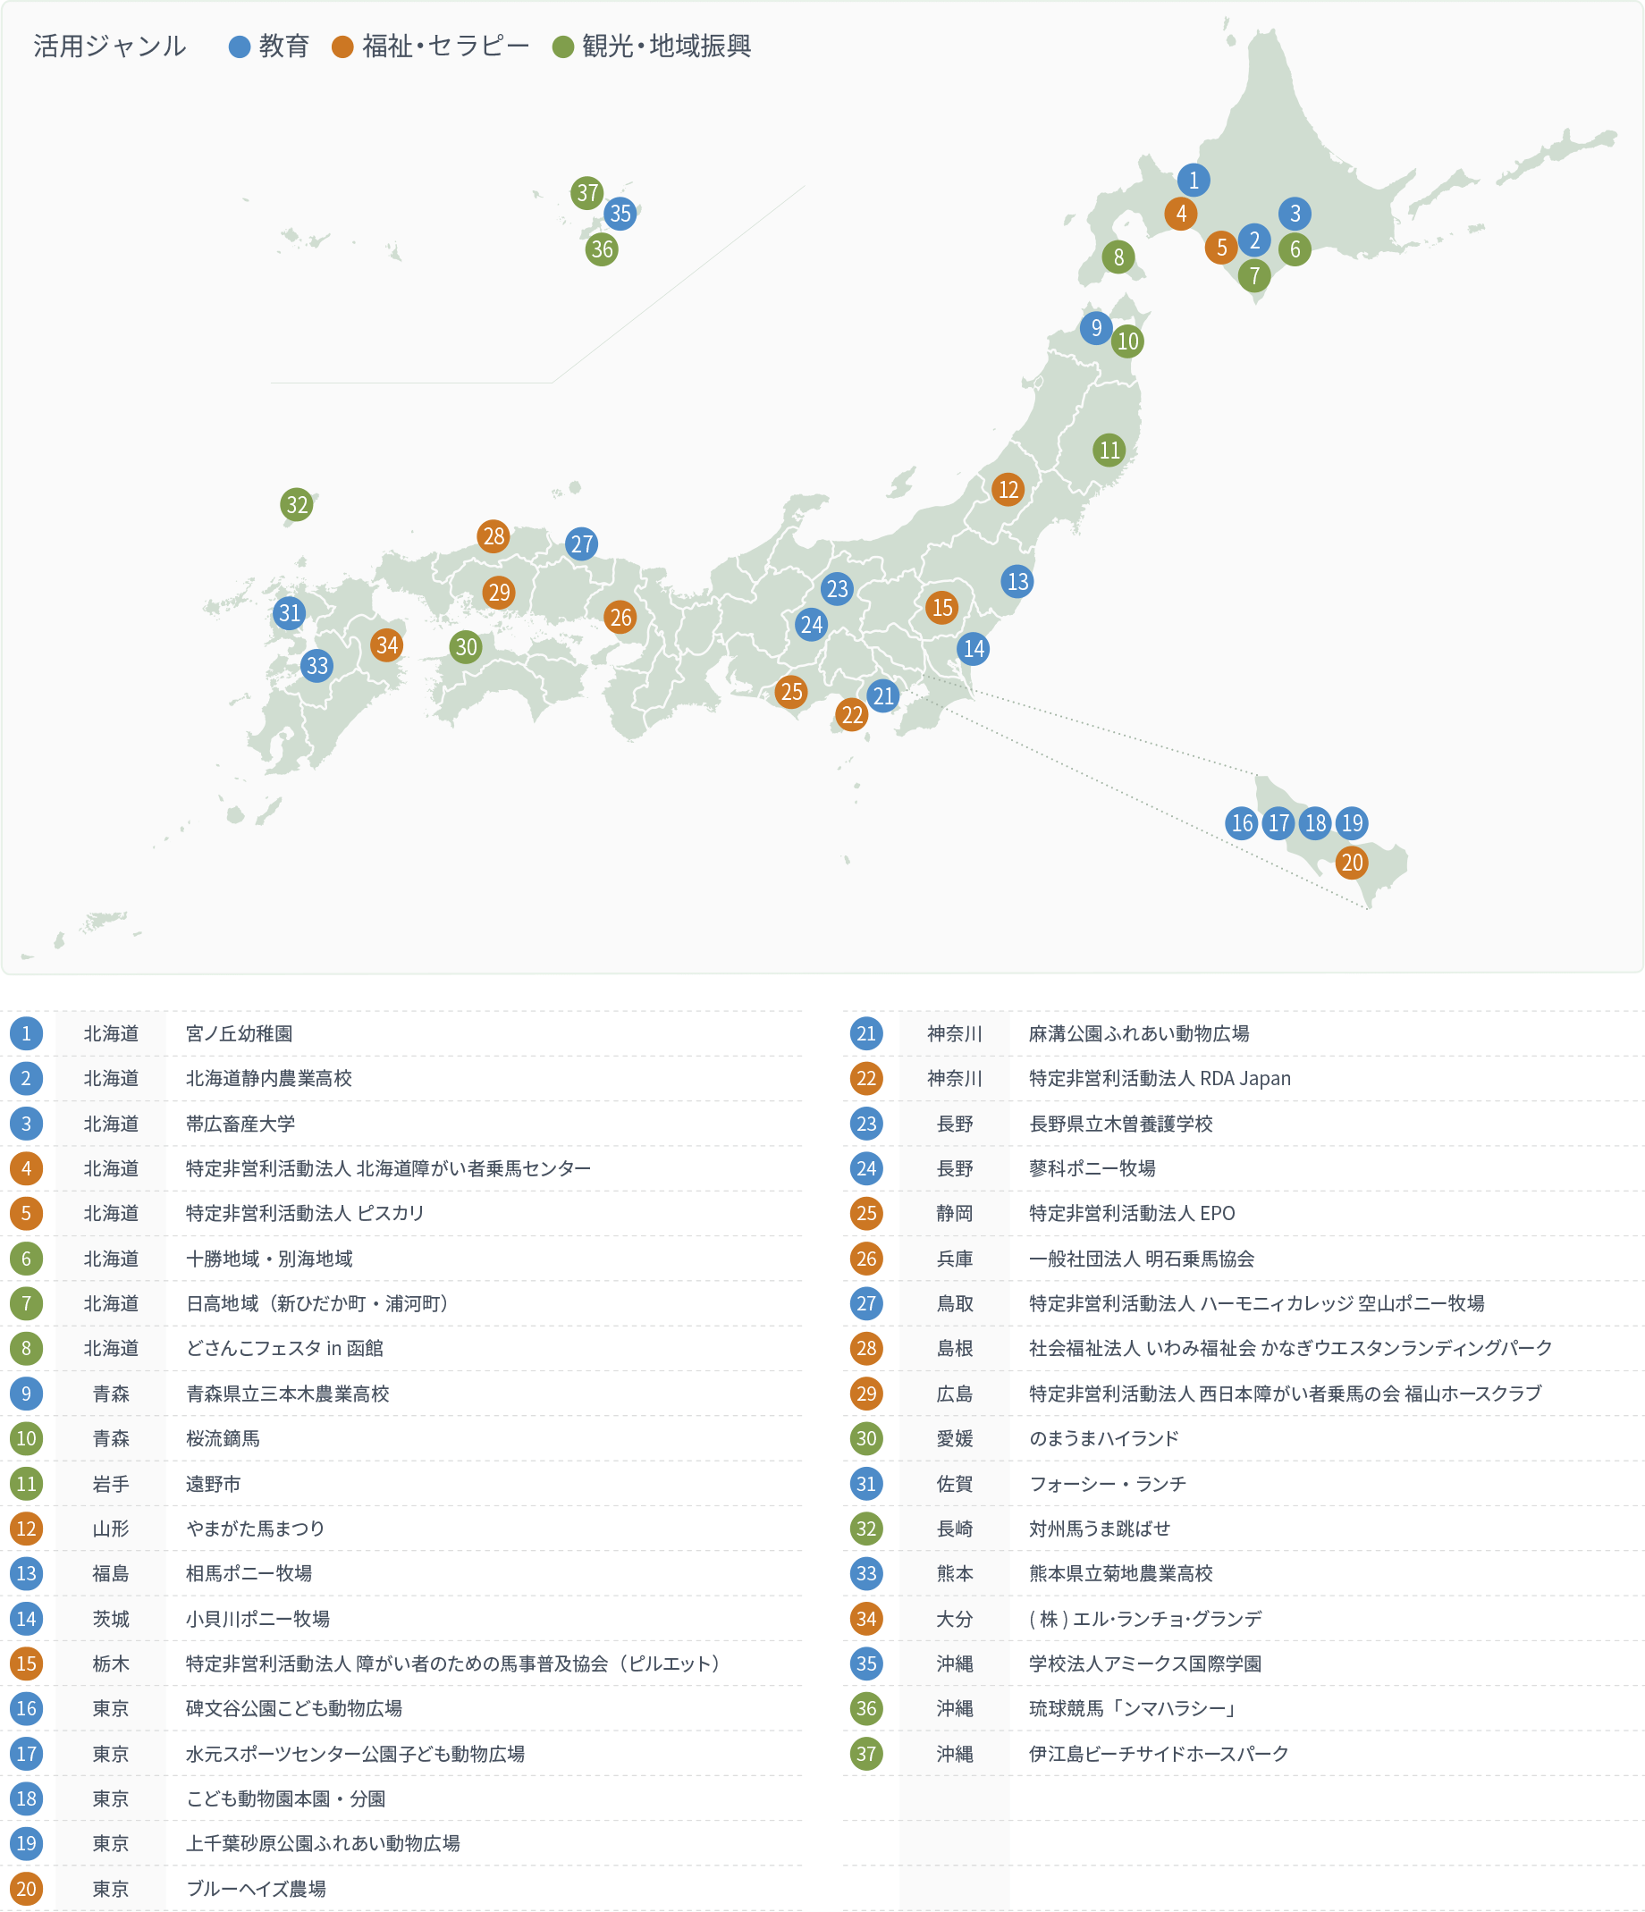Click green map marker 11 in Iwate
Image resolution: width=1645 pixels, height=1912 pixels.
click(x=1109, y=451)
